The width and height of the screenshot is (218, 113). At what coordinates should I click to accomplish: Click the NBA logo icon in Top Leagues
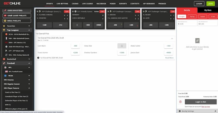click(x=6, y=38)
